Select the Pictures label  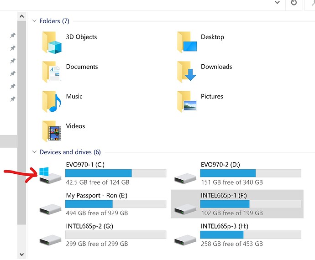(x=212, y=96)
